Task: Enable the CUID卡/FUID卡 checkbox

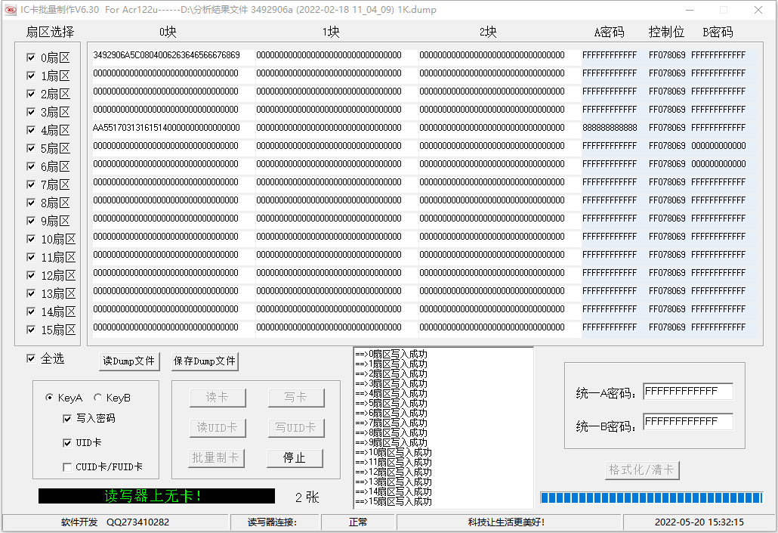Action: (x=68, y=467)
